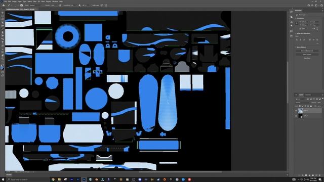Click the top layer thumbnail
Screen dimensions: 324x182
click(300, 111)
